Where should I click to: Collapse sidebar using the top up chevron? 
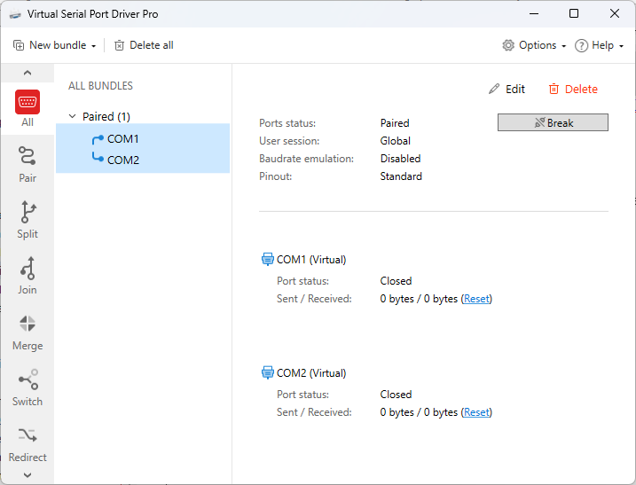[27, 73]
